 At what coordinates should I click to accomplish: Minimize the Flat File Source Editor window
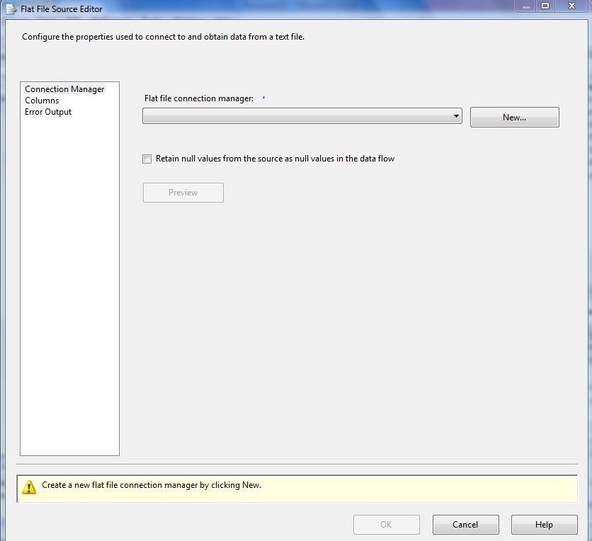pyautogui.click(x=525, y=6)
